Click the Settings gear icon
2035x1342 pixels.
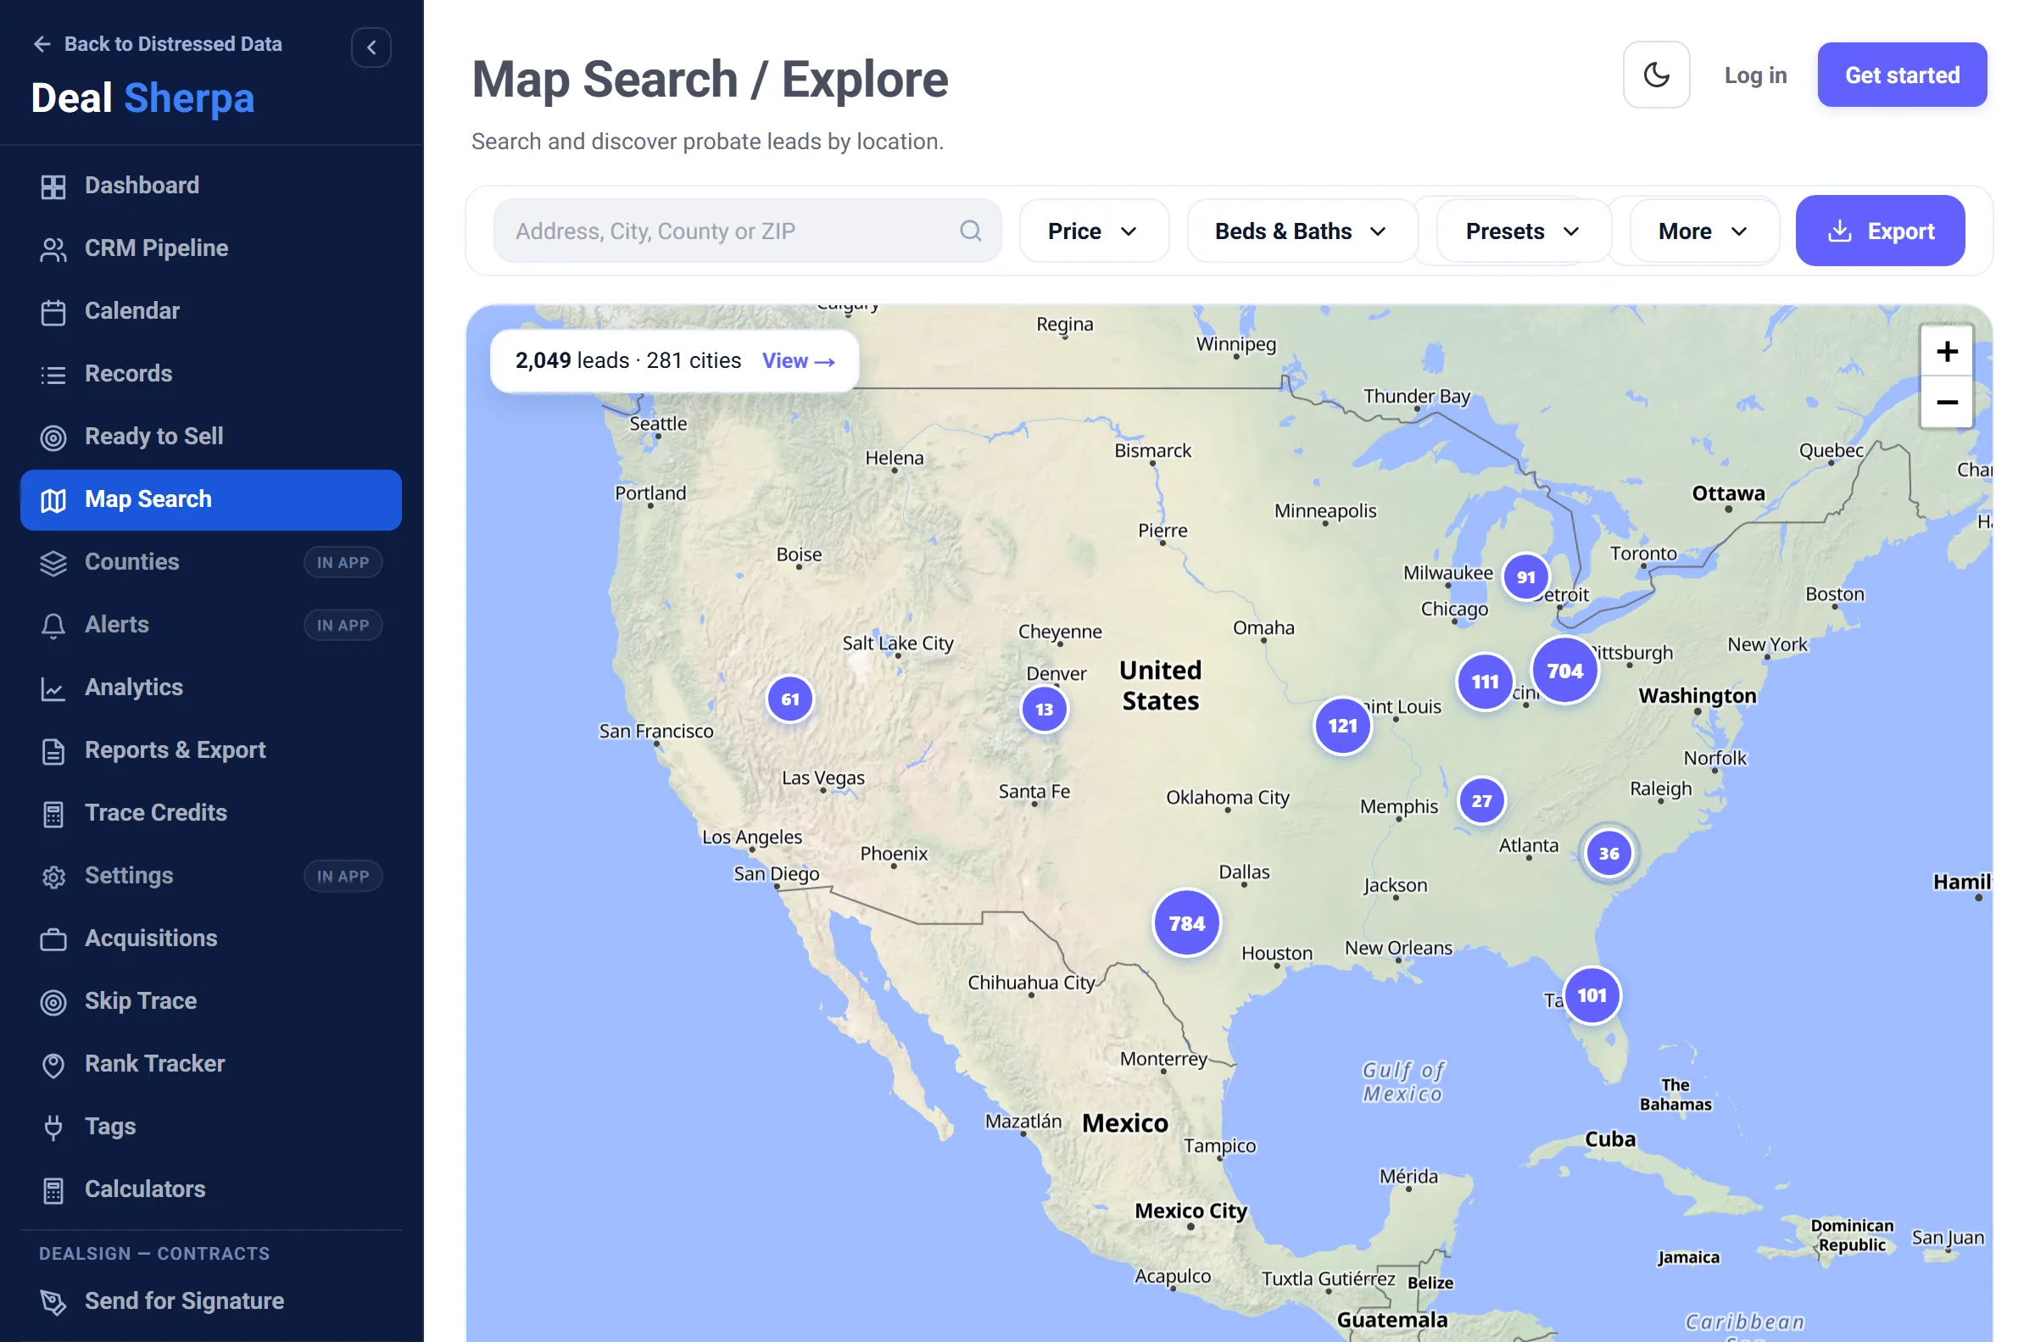(53, 877)
